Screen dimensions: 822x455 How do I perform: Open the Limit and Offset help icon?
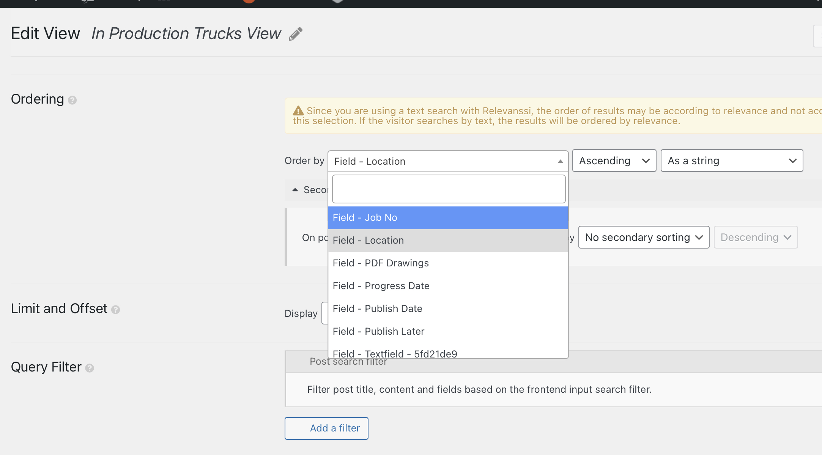(115, 310)
